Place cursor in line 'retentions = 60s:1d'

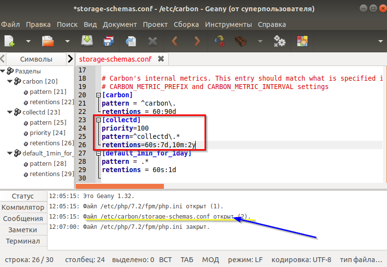point(139,170)
